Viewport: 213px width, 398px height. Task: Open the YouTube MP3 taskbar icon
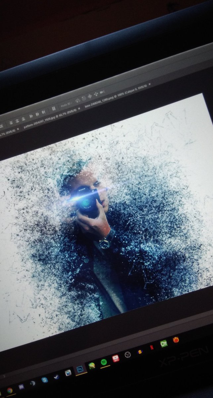[x=116, y=359]
